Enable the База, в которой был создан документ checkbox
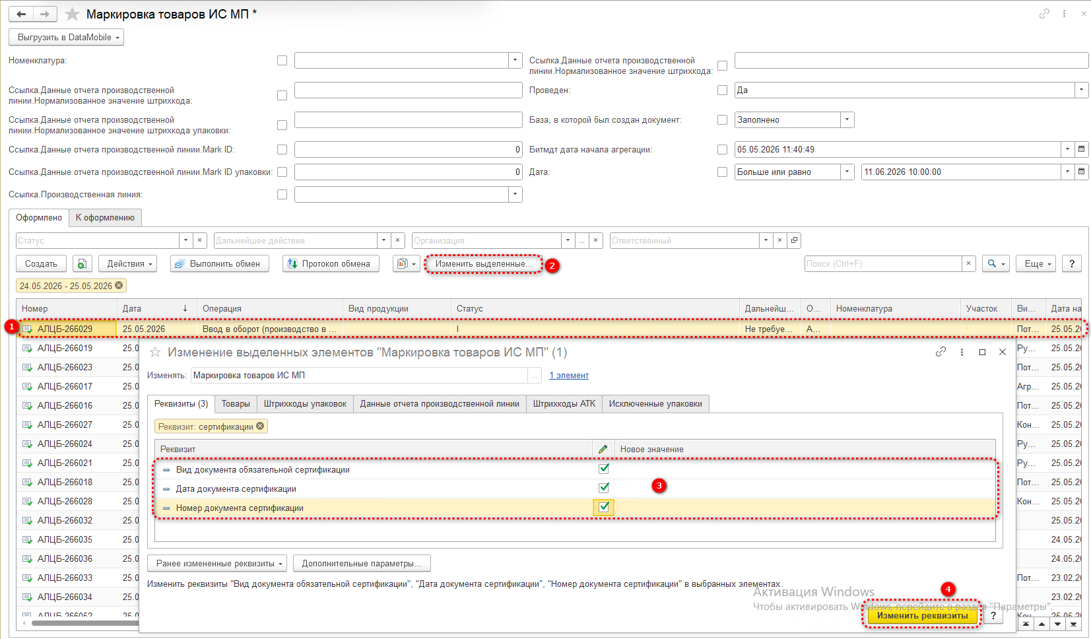 (722, 119)
